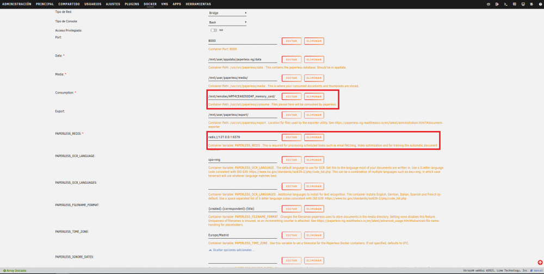Click the Consumption path input field
The image size is (544, 274).
243,96
